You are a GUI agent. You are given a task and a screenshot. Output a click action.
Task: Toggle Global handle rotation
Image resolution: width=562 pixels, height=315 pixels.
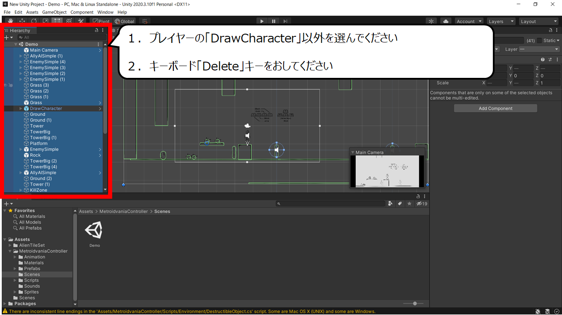pyautogui.click(x=125, y=21)
